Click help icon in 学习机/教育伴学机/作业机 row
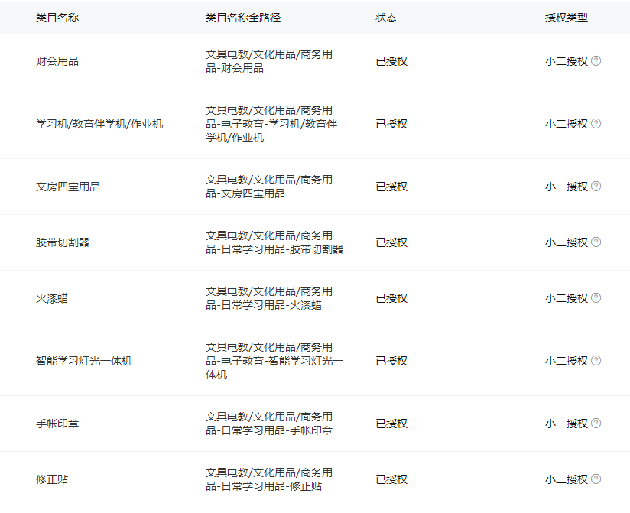Screen dimensions: 630x513 (596, 124)
